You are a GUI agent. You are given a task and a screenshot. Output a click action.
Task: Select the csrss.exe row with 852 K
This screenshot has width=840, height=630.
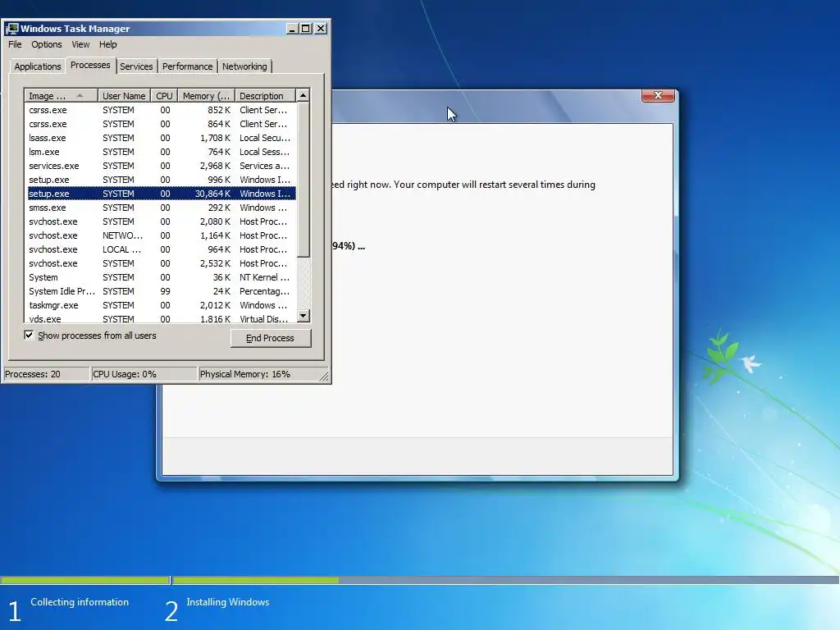coord(160,110)
